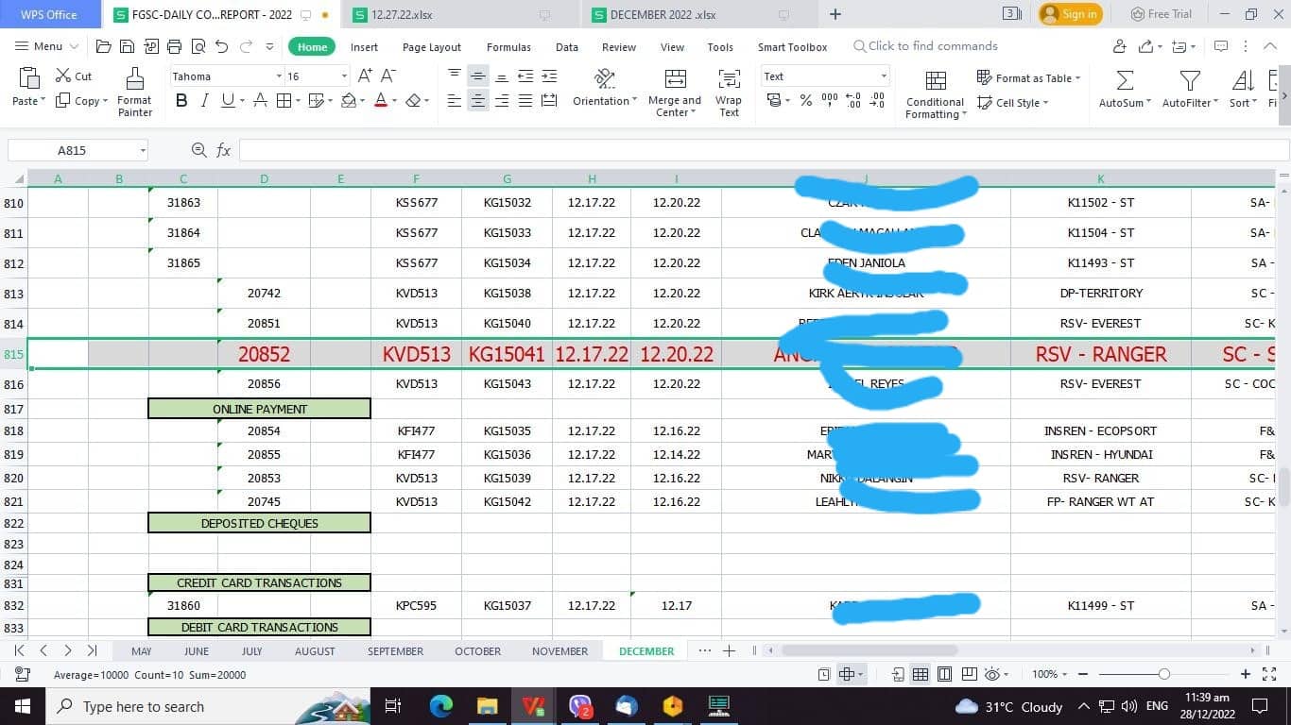
Task: Open Microsoft Edge from the taskbar
Action: (441, 706)
